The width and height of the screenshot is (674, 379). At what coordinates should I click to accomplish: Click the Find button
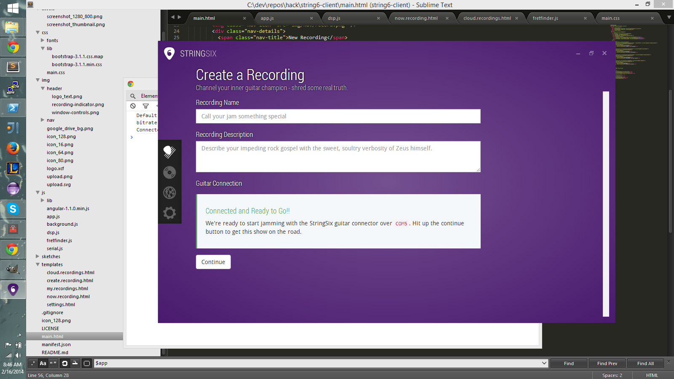[569, 363]
